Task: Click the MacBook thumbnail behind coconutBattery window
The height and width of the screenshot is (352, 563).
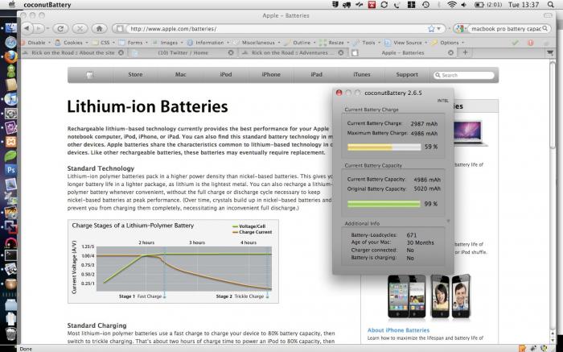Action: pyautogui.click(x=471, y=133)
